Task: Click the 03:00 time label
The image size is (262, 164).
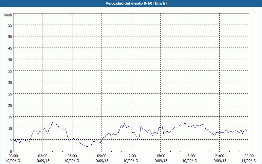Action: (x=43, y=156)
